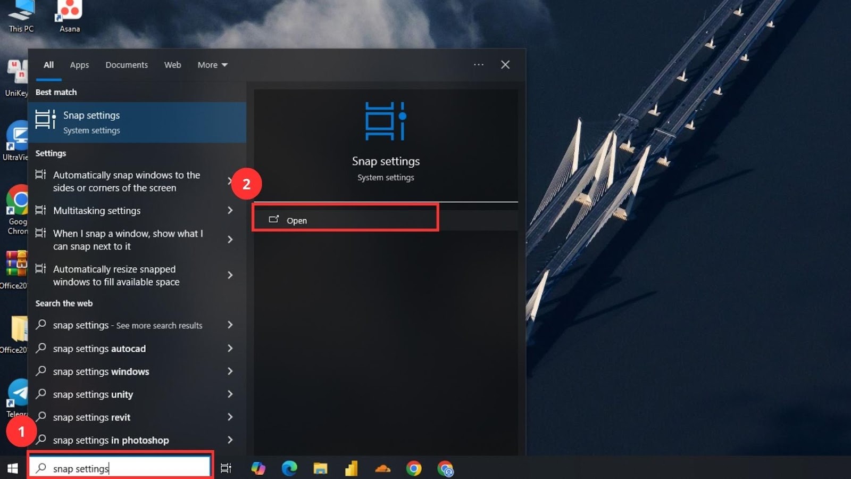Click into the taskbar search input field

[x=121, y=468]
